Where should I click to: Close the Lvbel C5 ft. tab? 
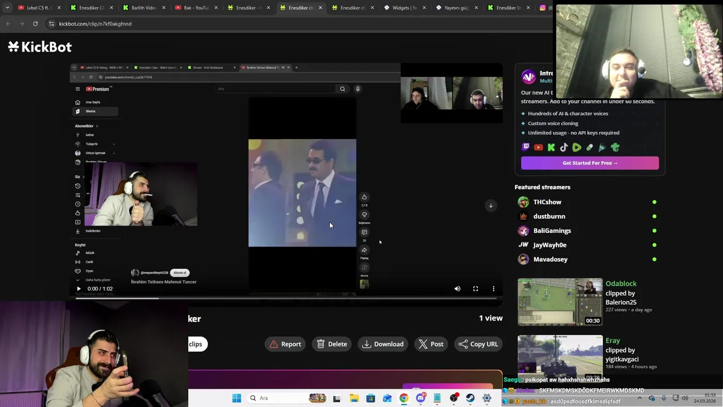[59, 8]
